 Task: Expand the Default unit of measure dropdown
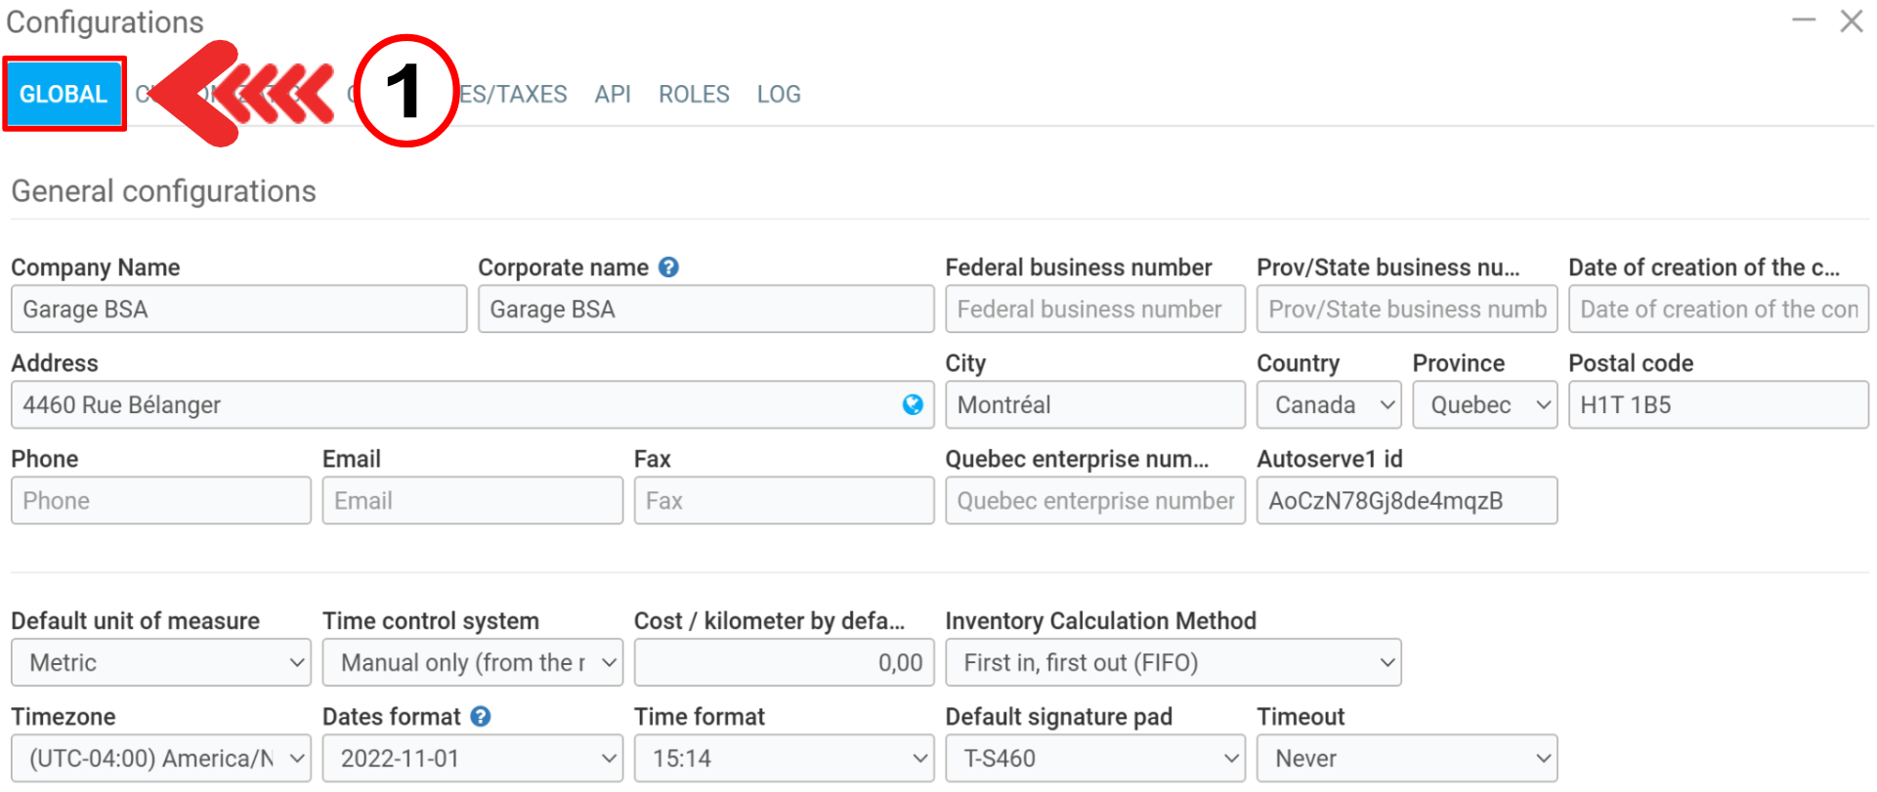(161, 663)
